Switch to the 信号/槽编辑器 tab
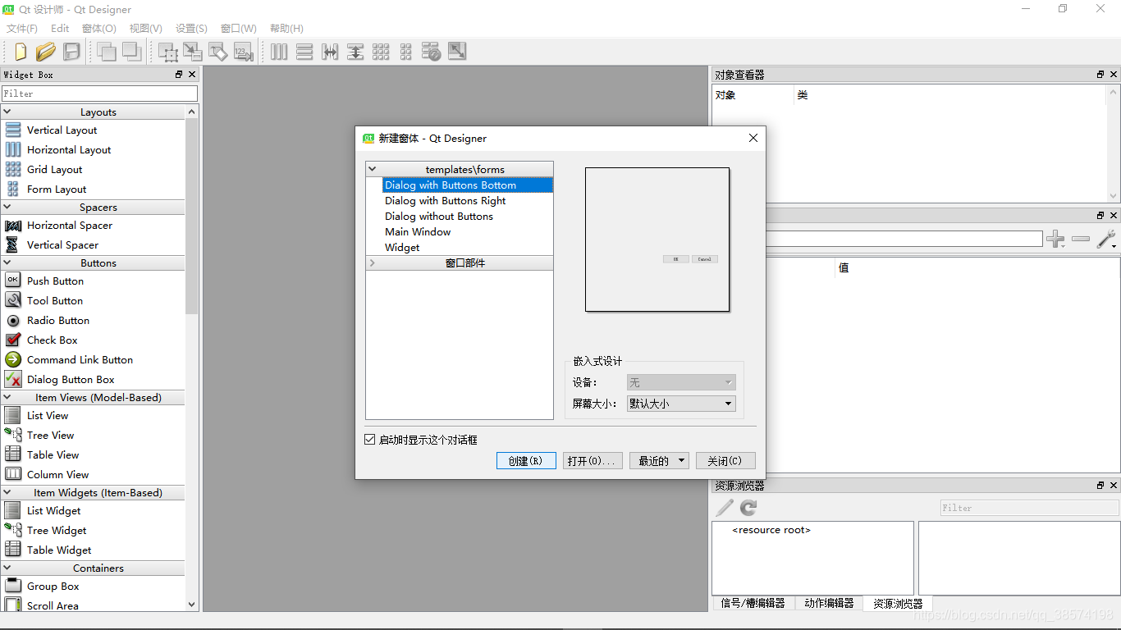The width and height of the screenshot is (1121, 630). (x=753, y=603)
